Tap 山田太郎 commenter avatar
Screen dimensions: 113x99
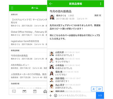coord(52,54)
